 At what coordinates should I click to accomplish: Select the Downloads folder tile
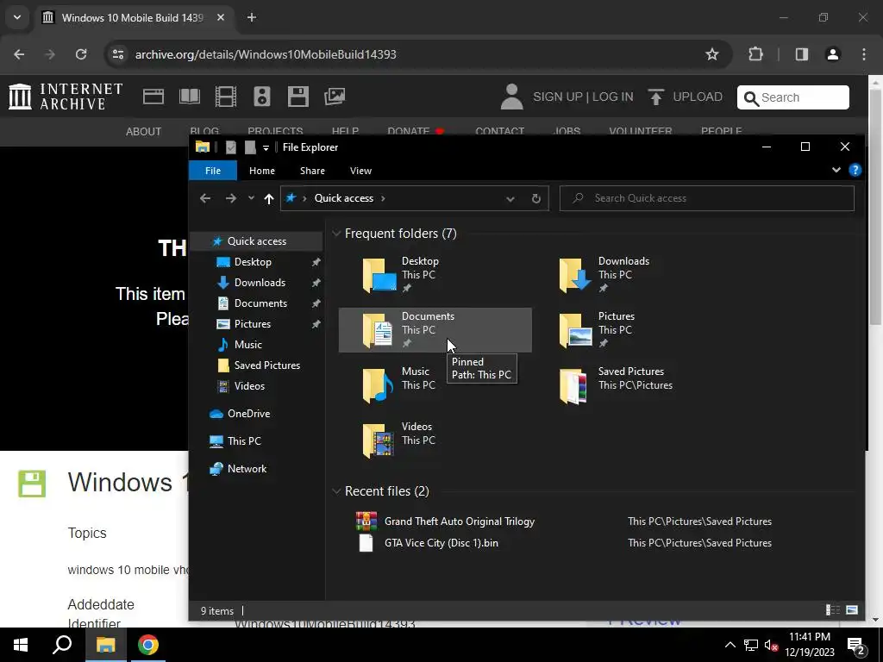coord(632,275)
